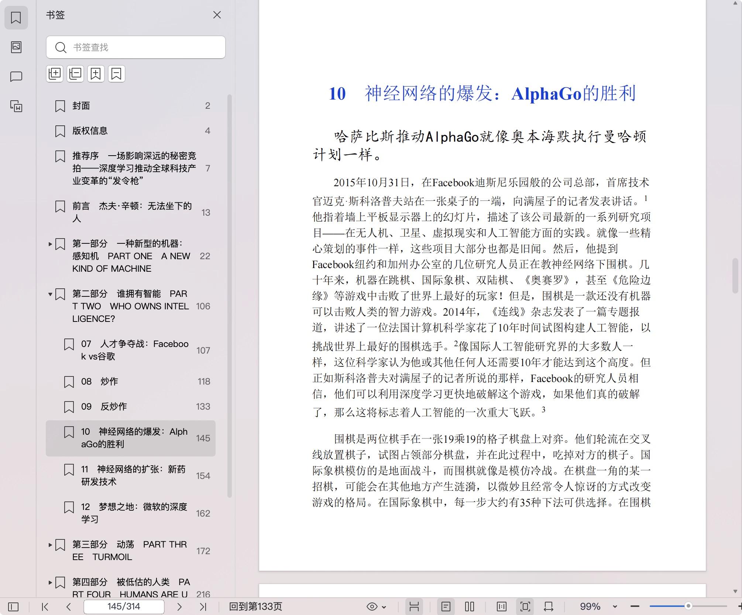
Task: Click the page number field 145/314
Action: [124, 607]
